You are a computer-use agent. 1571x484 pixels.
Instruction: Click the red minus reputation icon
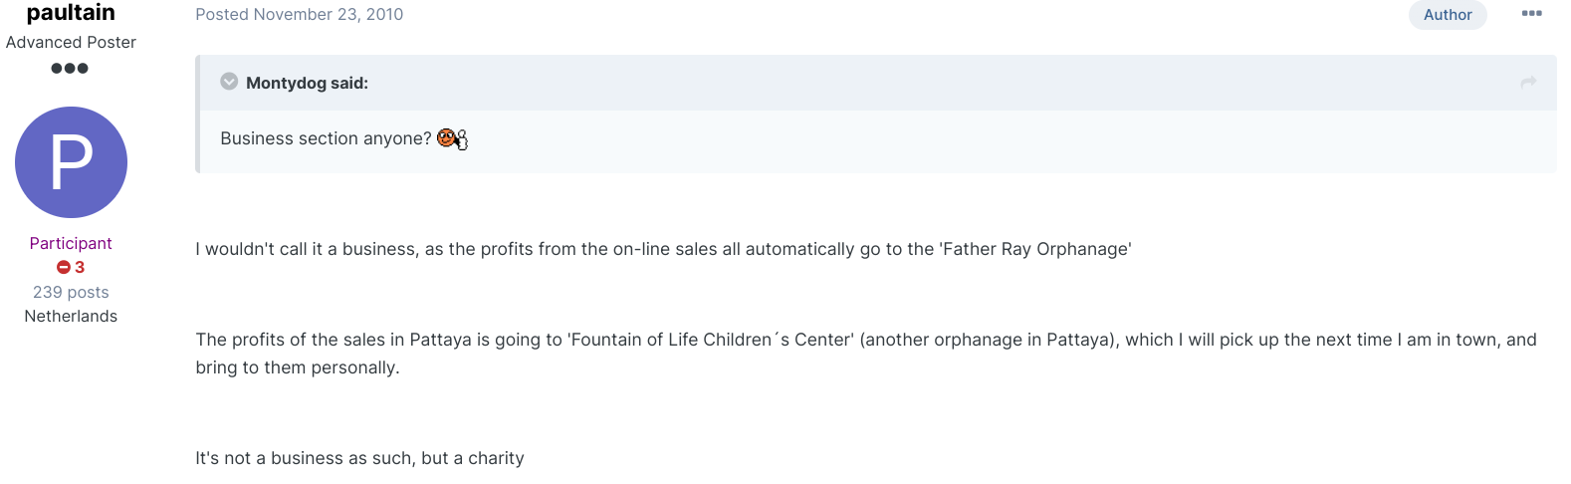pos(64,267)
